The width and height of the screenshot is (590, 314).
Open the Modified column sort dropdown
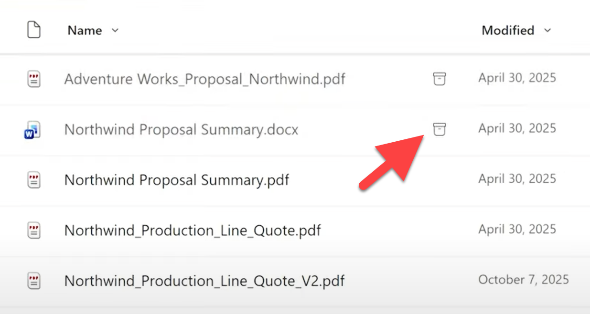pos(547,30)
